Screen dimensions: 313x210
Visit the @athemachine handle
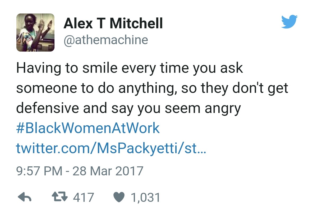106,40
